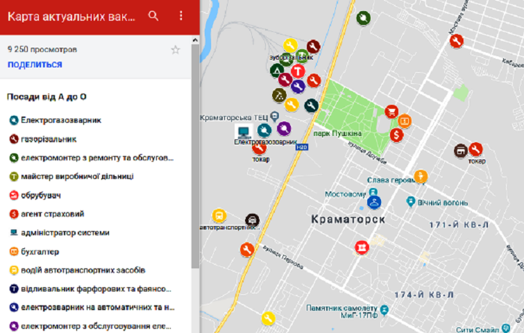Click the red dollar-sign marker near парк Пушкіна
This screenshot has height=333, width=524.
coord(397,134)
